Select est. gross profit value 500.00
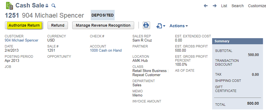Image resolution: width=266 pixels, height=111 pixels. point(181,50)
